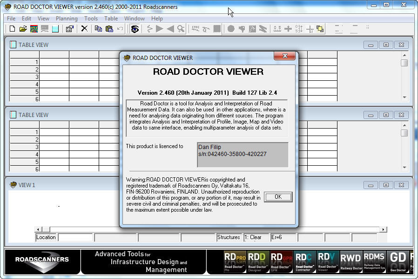
Task: Click the Copy toolbar icon
Action: [x=98, y=28]
